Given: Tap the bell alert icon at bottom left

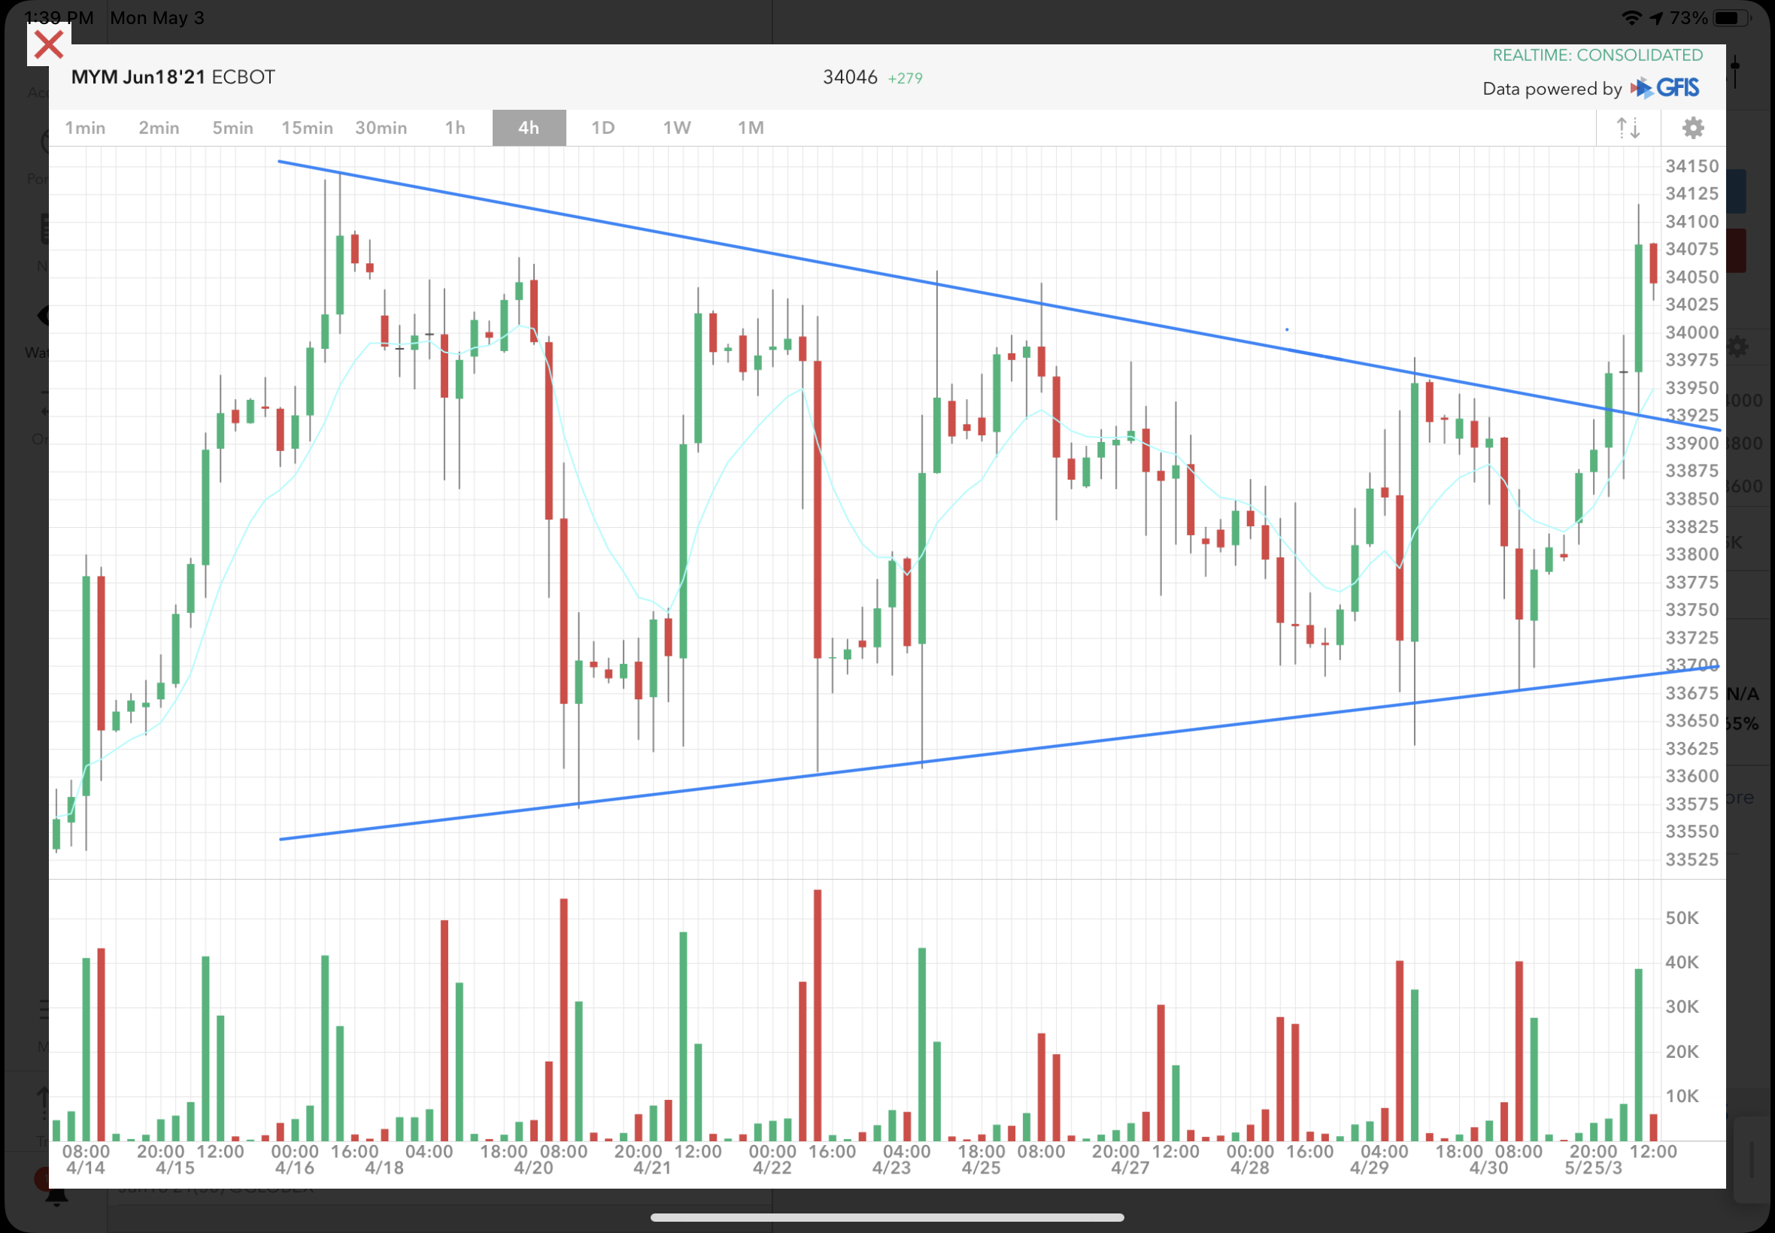Looking at the screenshot, I should (x=56, y=1196).
